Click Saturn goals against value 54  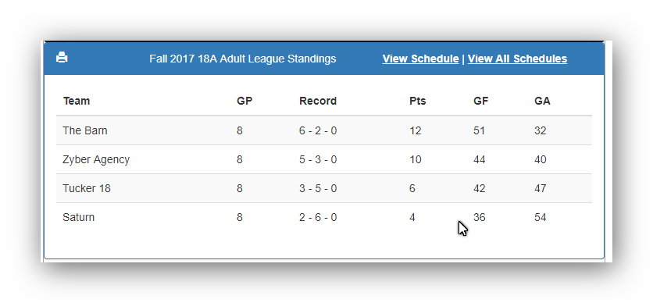tap(541, 217)
